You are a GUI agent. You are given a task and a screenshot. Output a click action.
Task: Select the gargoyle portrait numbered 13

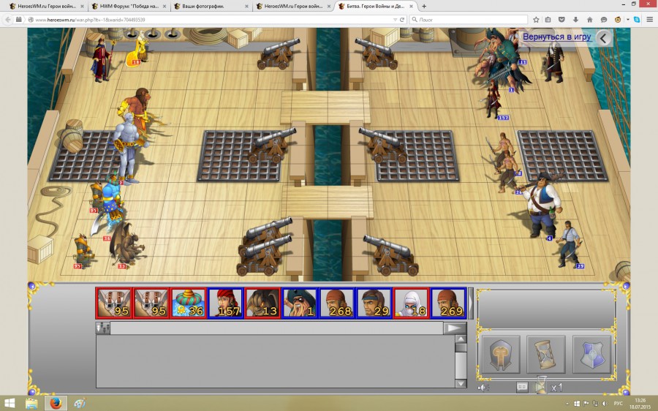[x=262, y=303]
